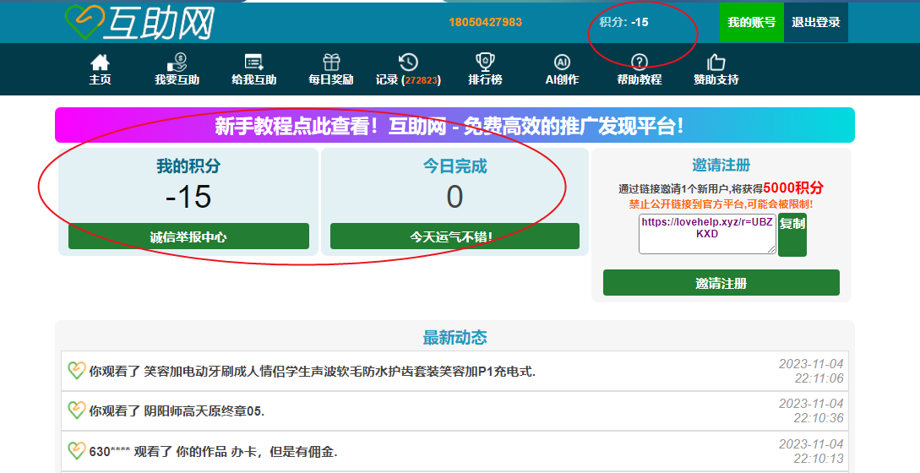Image resolution: width=920 pixels, height=473 pixels.
Task: Click the 诚信举报中心 button
Action: pyautogui.click(x=188, y=236)
